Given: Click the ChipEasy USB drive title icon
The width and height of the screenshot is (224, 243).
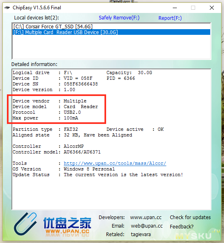Looking at the screenshot, I should 7,8.
